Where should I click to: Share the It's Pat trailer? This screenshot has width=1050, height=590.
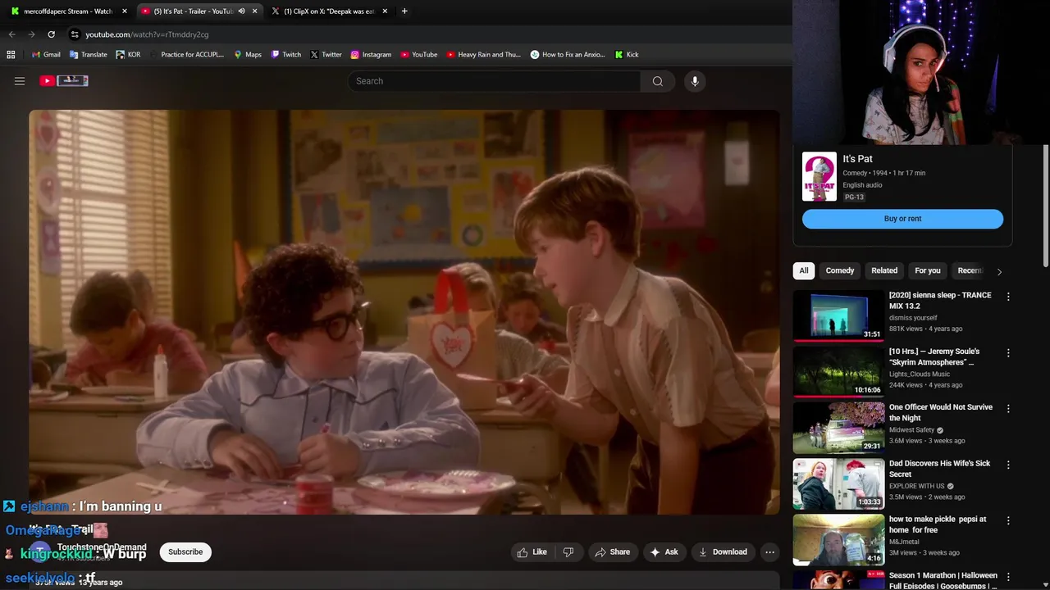click(613, 552)
